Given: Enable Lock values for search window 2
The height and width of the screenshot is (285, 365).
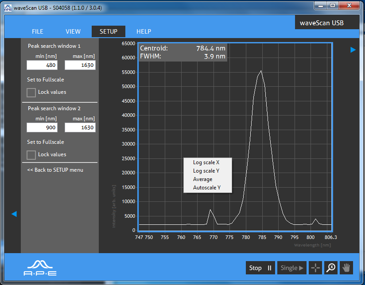Looking at the screenshot, I should pos(31,155).
